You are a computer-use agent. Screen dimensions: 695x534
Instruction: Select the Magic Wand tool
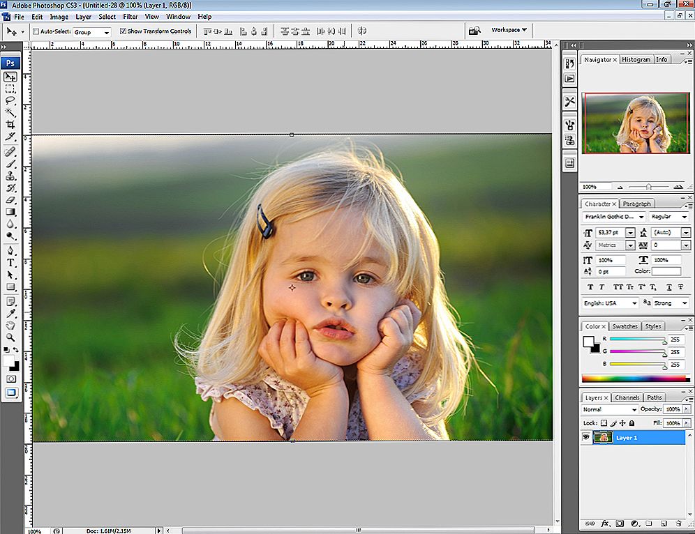tap(10, 112)
